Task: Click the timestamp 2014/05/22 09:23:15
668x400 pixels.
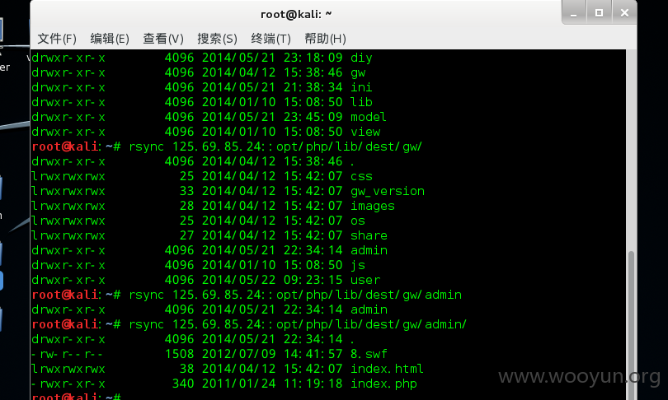Action: (x=272, y=280)
